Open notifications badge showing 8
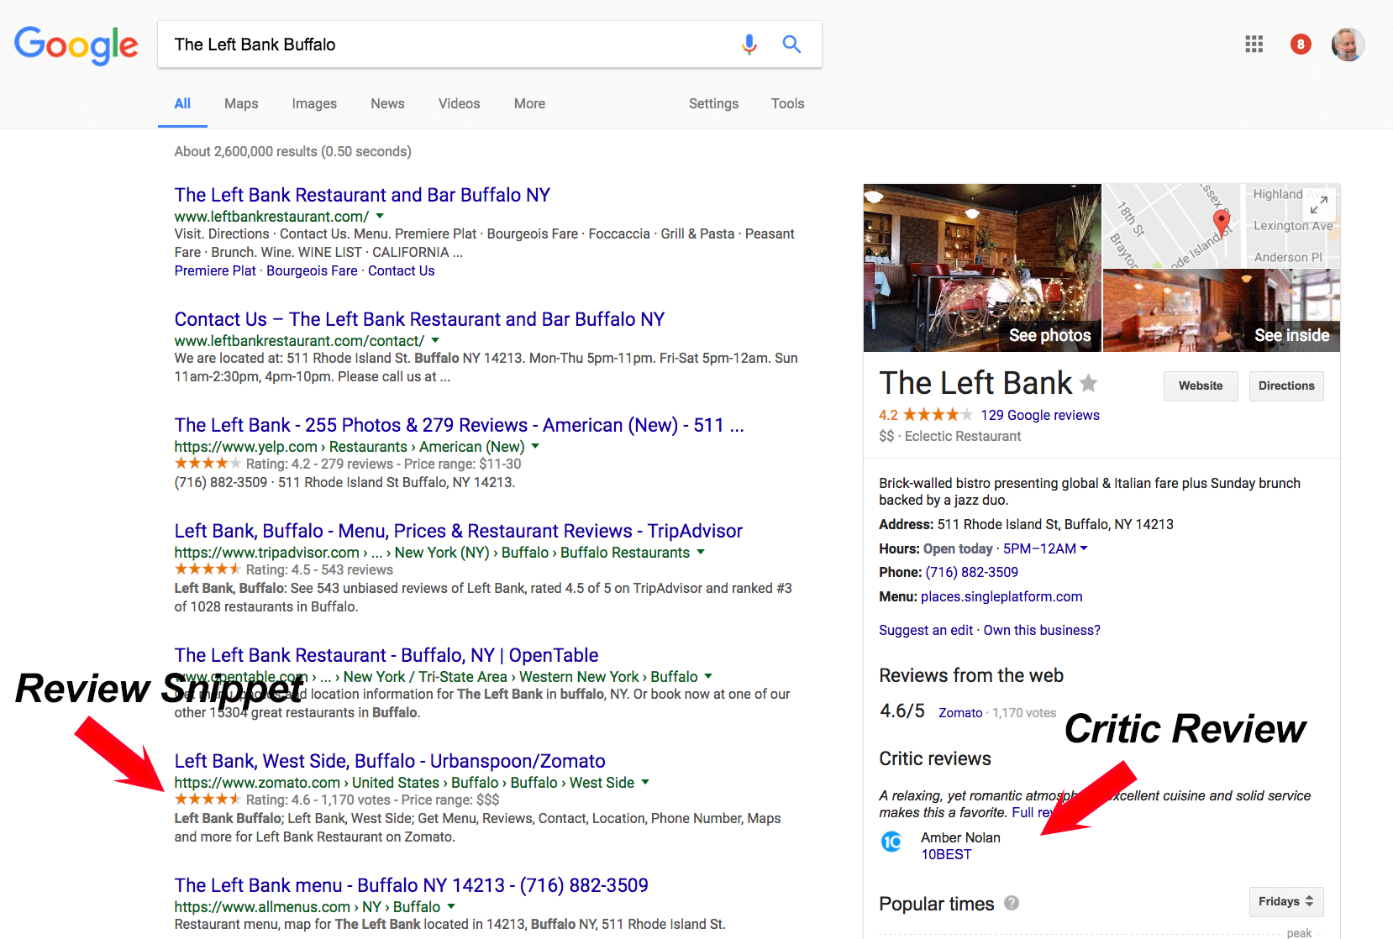 (x=1301, y=44)
